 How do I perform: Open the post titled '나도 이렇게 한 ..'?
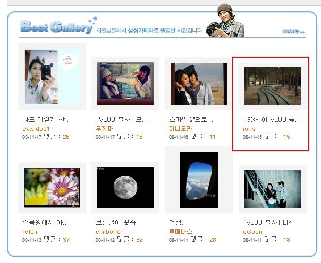point(46,119)
